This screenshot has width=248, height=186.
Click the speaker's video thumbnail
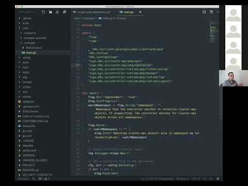point(234,78)
